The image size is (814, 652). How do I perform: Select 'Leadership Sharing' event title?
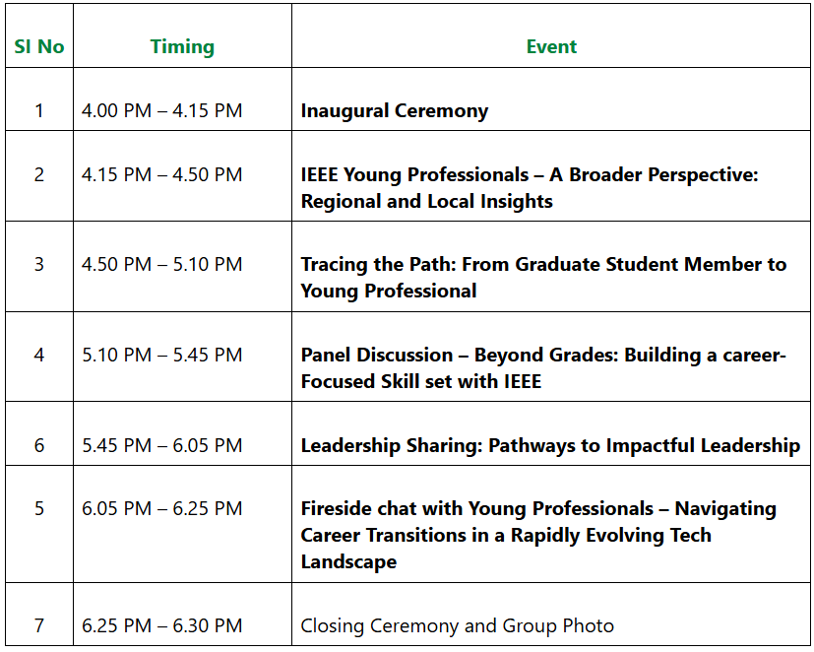click(392, 446)
